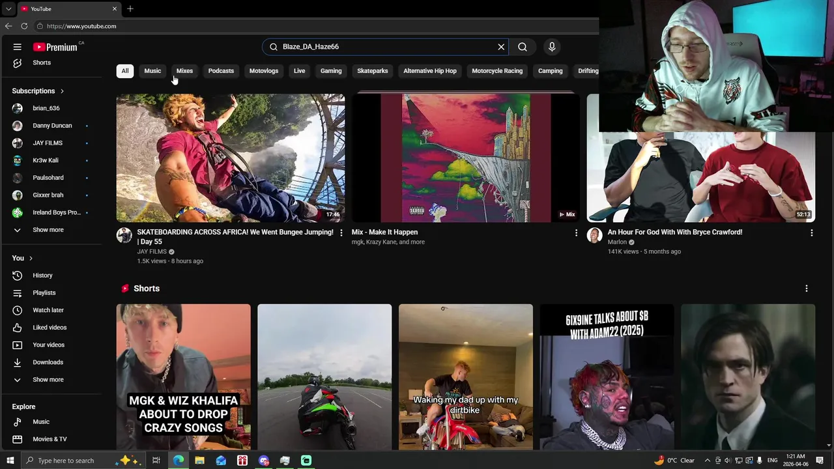Viewport: 834px width, 469px height.
Task: Play the motorcycle on track short
Action: [x=324, y=377]
